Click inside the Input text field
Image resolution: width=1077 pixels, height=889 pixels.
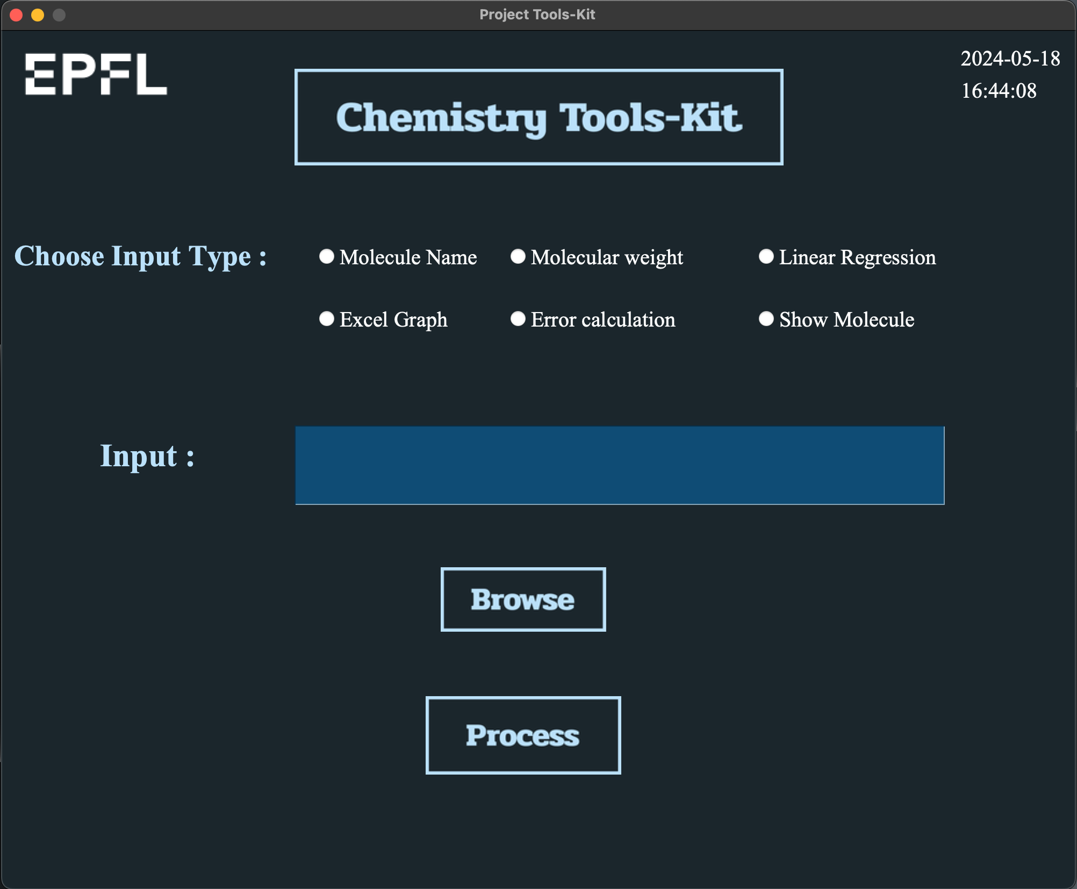(618, 465)
